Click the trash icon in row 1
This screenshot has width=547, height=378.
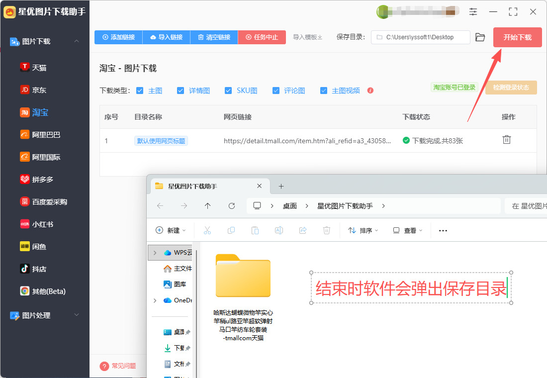click(x=506, y=140)
